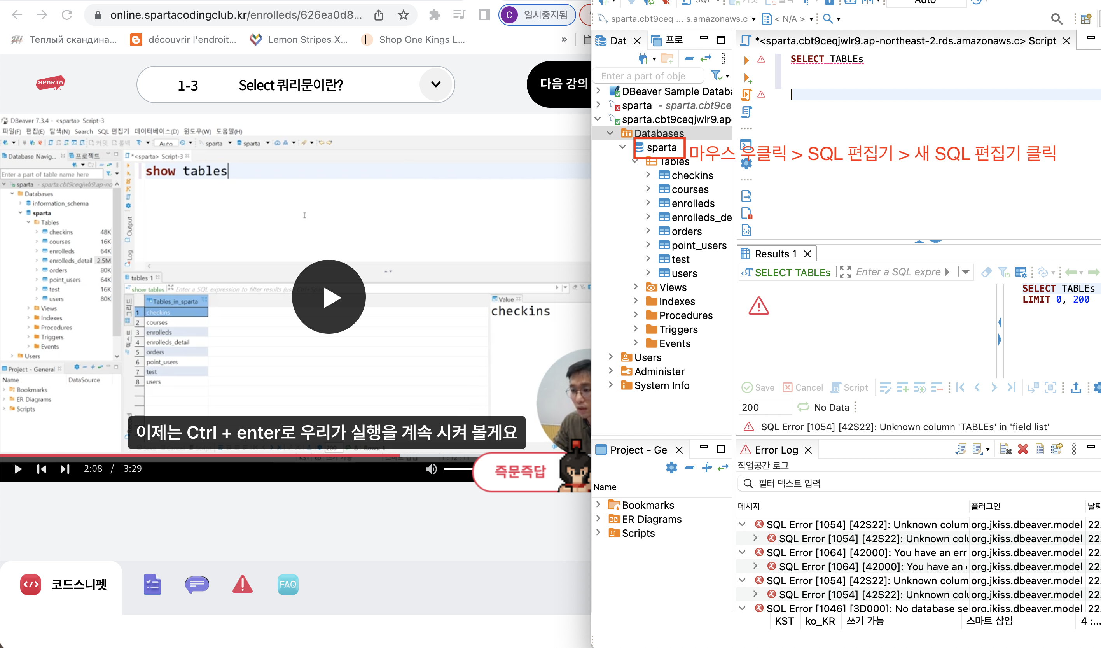Expand DBeaver Sample Database connection
This screenshot has height=648, width=1101.
click(x=599, y=91)
